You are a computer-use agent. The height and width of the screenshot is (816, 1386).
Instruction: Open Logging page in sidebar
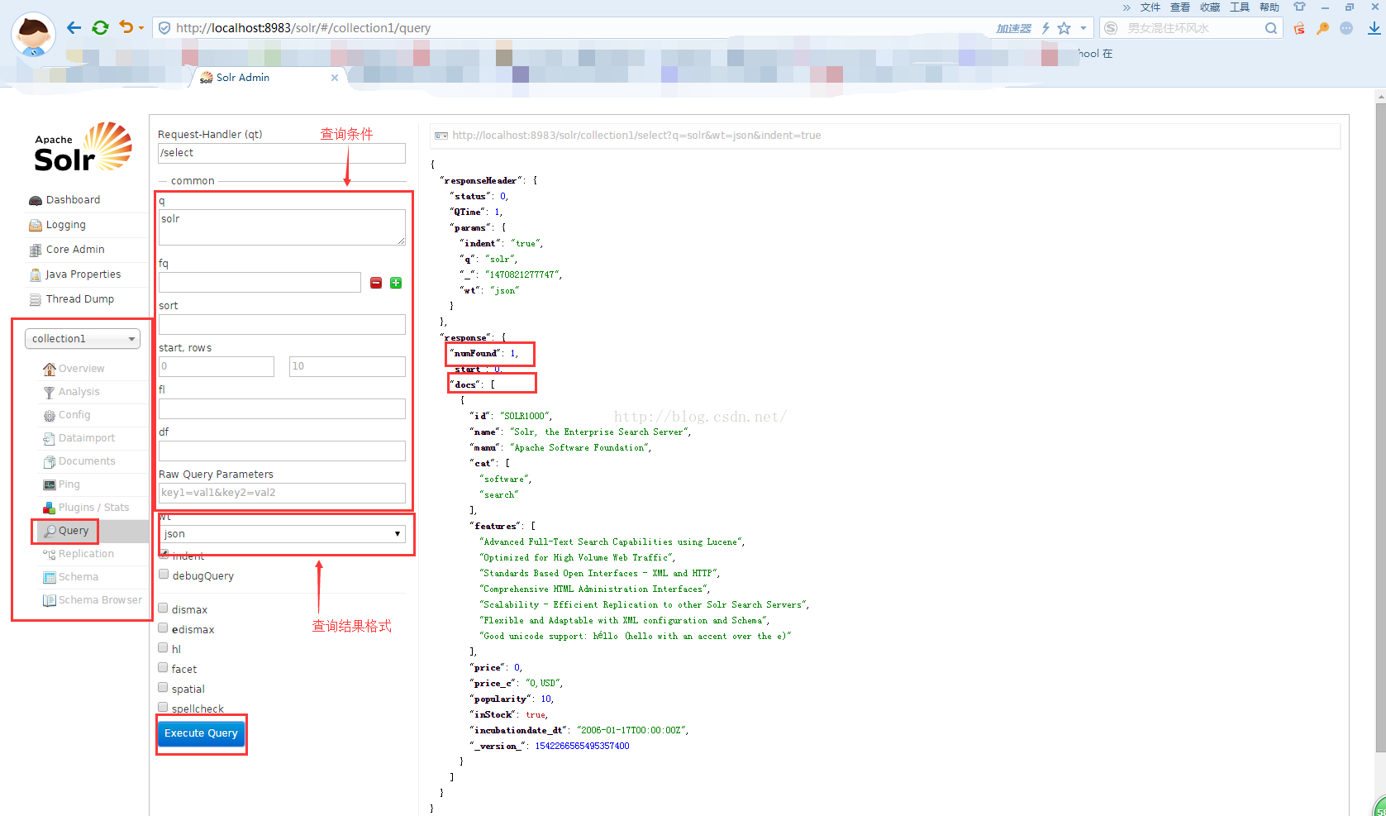tap(65, 225)
